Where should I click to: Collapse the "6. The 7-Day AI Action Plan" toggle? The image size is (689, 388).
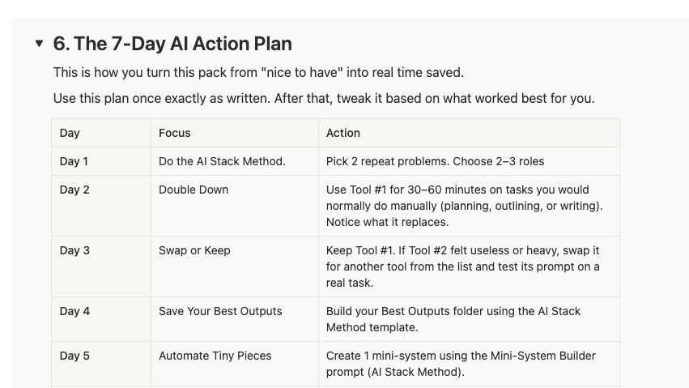click(39, 44)
